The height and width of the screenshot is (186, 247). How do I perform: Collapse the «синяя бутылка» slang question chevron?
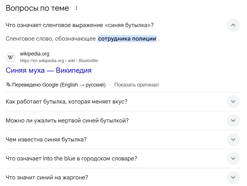pyautogui.click(x=233, y=25)
